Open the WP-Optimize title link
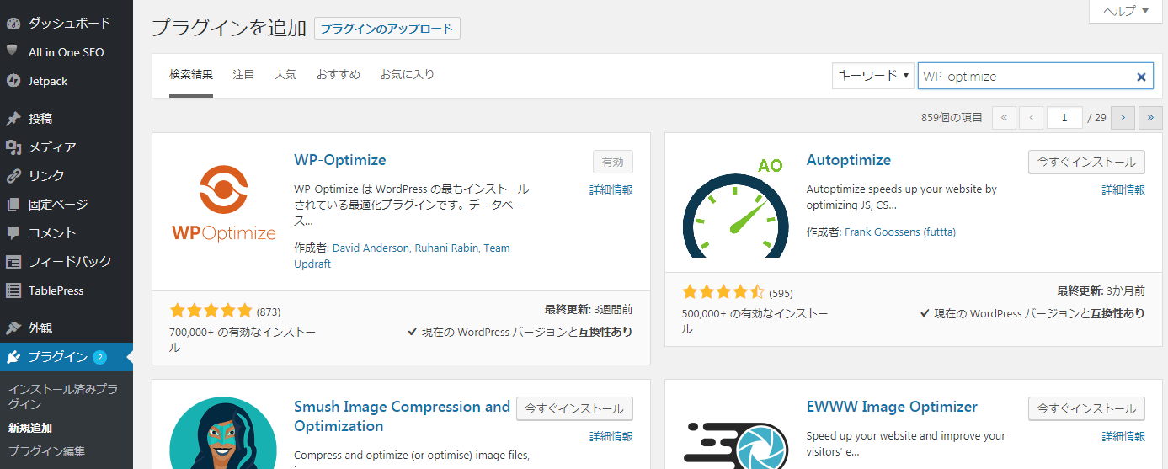This screenshot has height=469, width=1168. coord(340,160)
